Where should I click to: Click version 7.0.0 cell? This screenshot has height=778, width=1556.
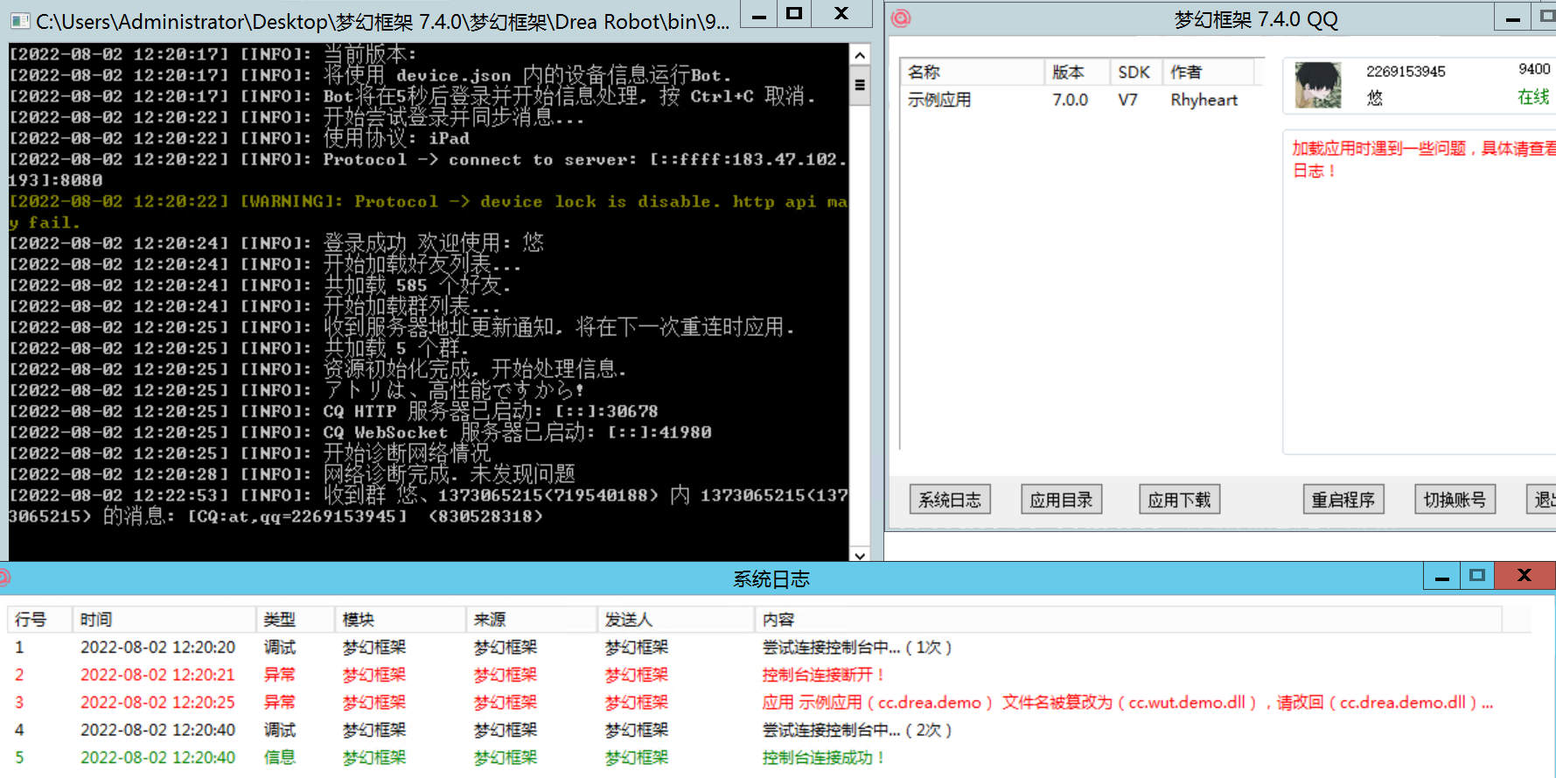point(1070,100)
